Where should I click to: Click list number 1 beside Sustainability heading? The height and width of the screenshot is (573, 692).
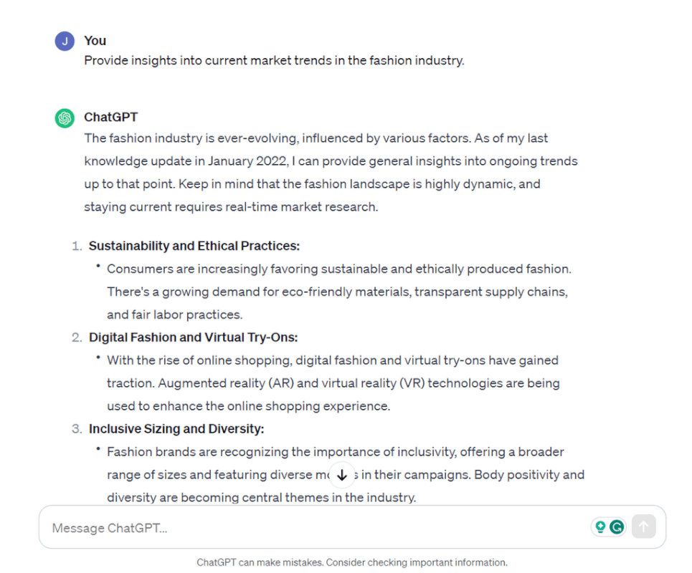point(77,246)
